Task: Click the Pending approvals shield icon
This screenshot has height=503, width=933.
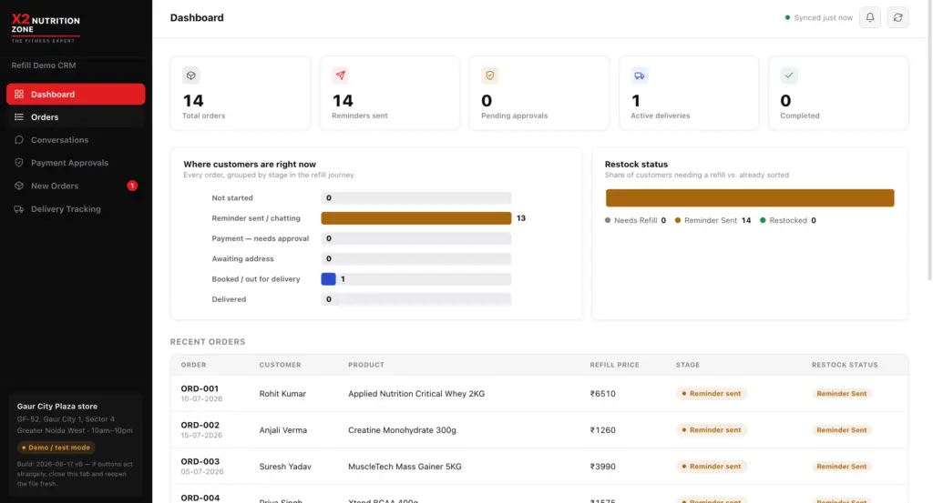Action: pos(489,75)
